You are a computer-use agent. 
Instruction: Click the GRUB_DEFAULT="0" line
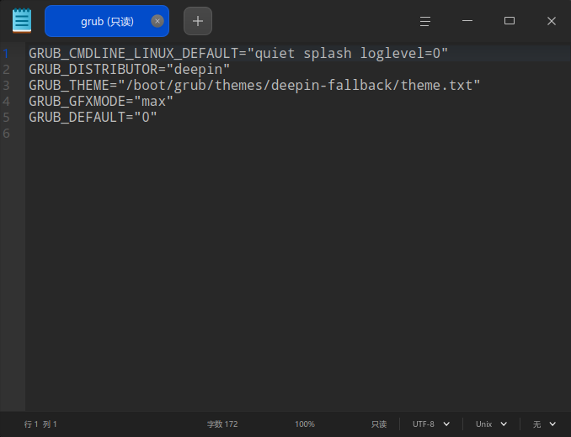pyautogui.click(x=93, y=118)
